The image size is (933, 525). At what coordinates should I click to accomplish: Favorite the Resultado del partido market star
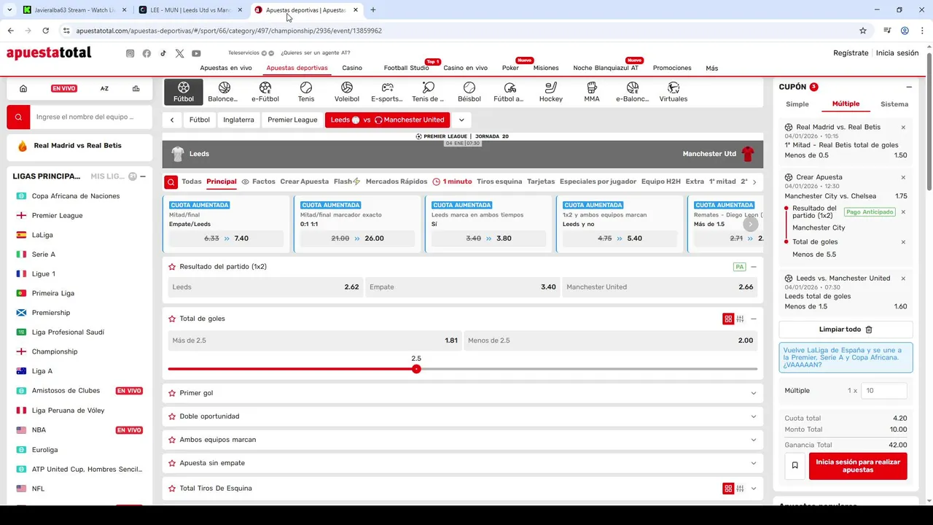(172, 267)
